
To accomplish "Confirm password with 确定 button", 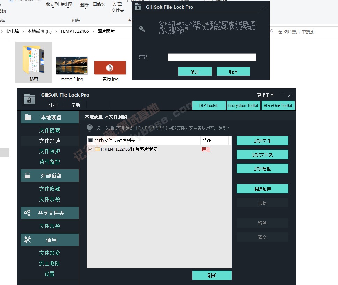I will (195, 72).
